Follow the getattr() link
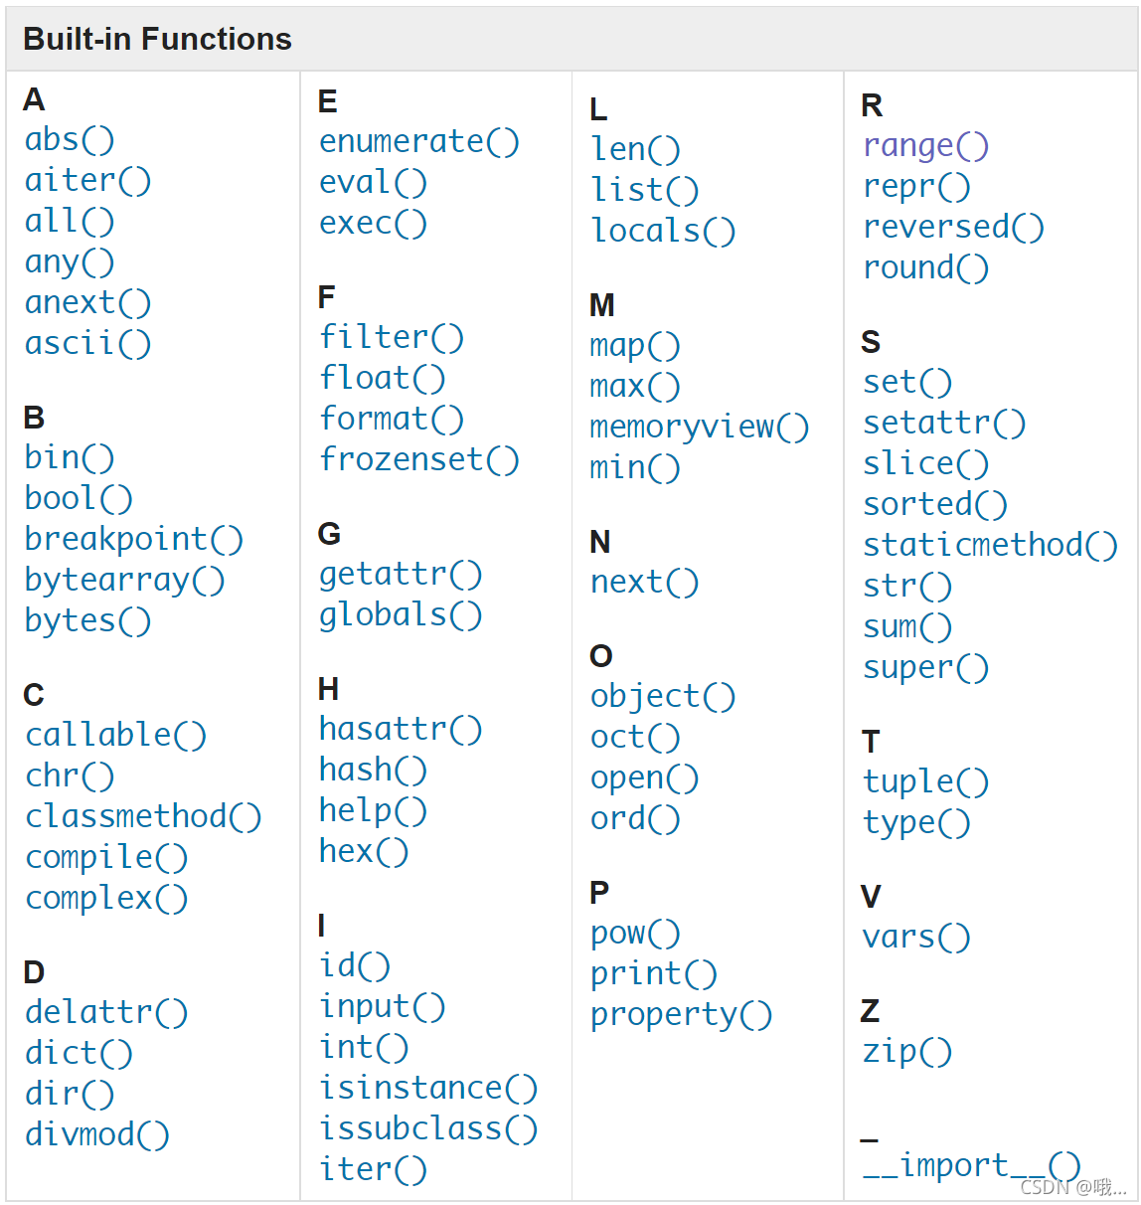This screenshot has width=1141, height=1205. point(401,575)
